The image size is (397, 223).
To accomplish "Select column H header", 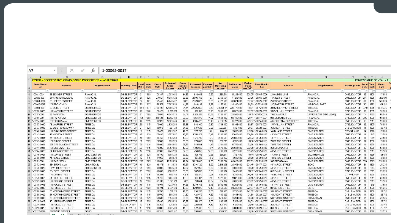I will [170, 77].
